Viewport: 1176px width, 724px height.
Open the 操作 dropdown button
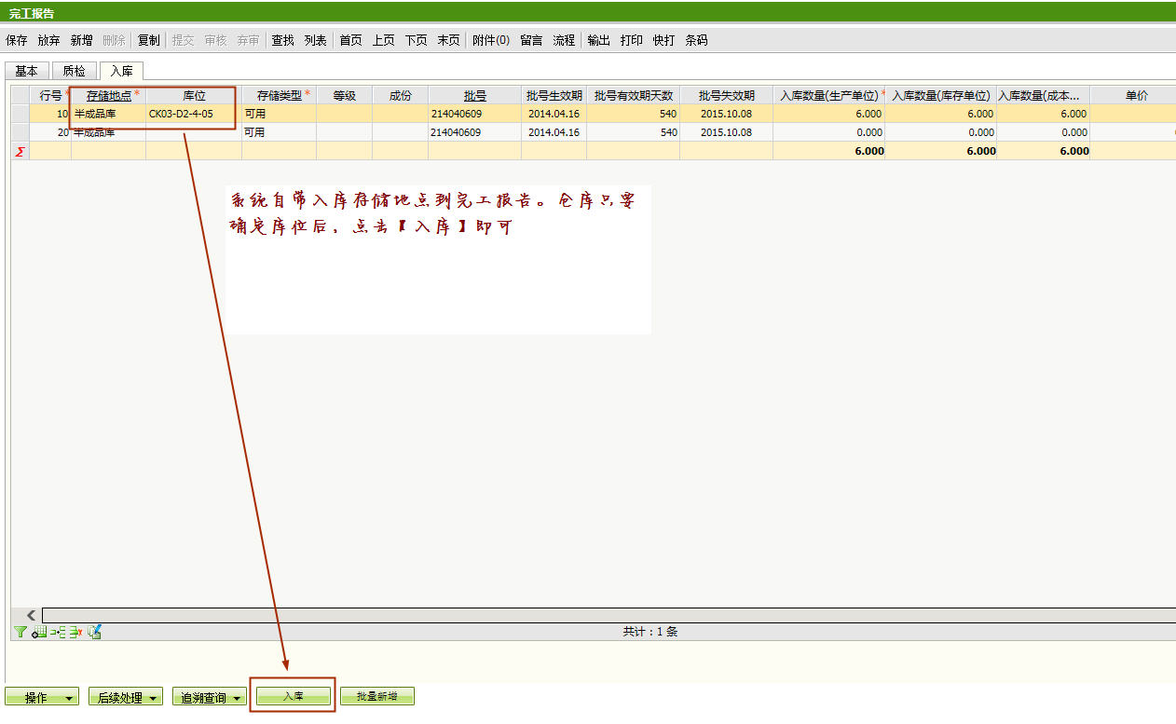(42, 697)
